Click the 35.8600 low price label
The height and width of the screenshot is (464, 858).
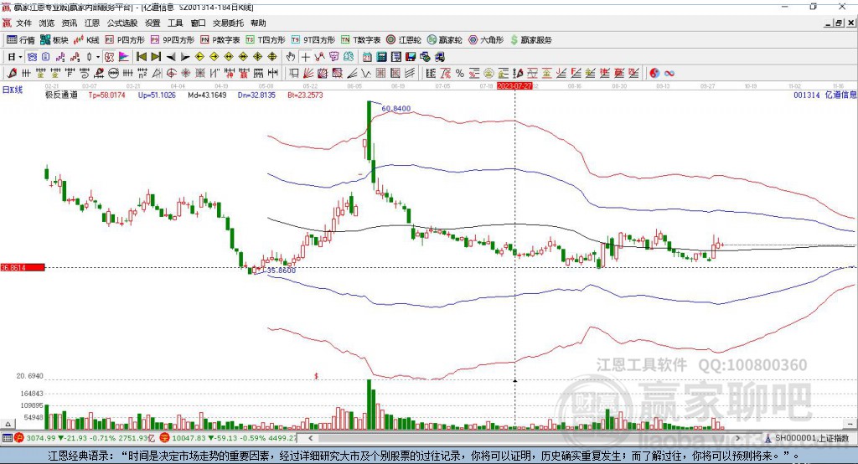(282, 271)
